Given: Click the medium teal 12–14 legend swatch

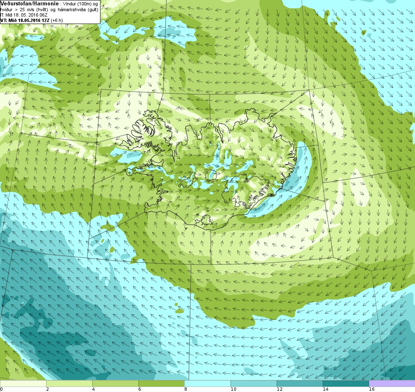Looking at the screenshot, I should click(300, 383).
